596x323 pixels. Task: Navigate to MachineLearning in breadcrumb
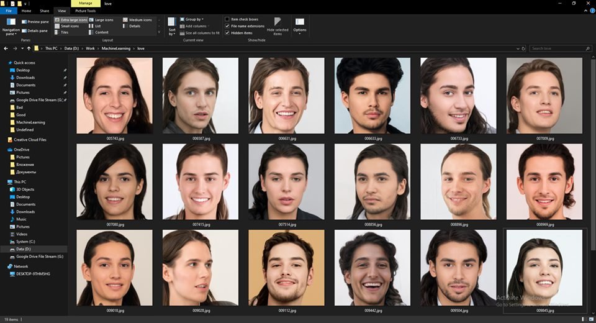click(x=115, y=48)
